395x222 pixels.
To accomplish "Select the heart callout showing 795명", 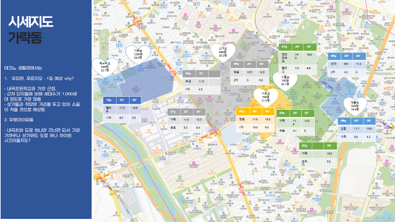I will click(x=285, y=81).
